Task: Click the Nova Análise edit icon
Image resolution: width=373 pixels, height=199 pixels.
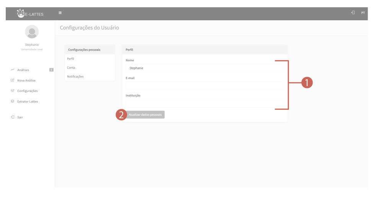Action: pyautogui.click(x=13, y=80)
